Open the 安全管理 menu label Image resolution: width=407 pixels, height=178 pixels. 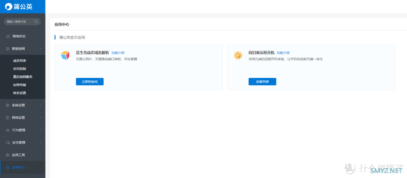point(18,143)
